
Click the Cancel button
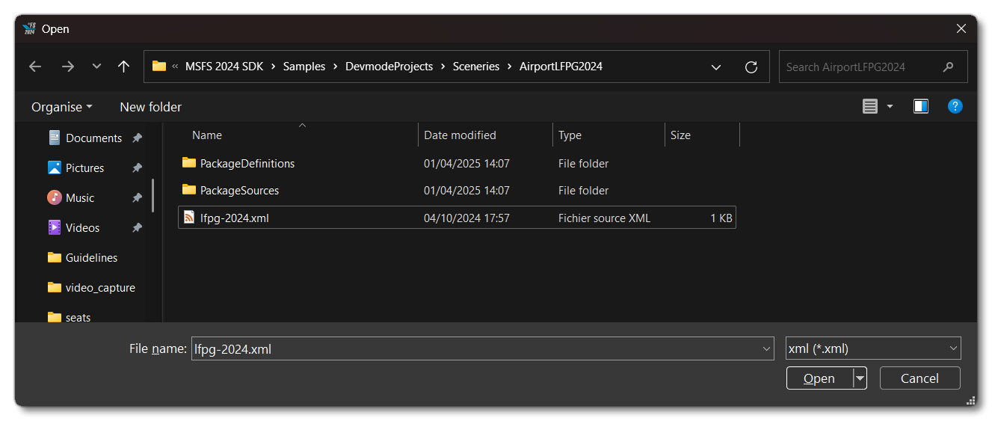coord(919,378)
